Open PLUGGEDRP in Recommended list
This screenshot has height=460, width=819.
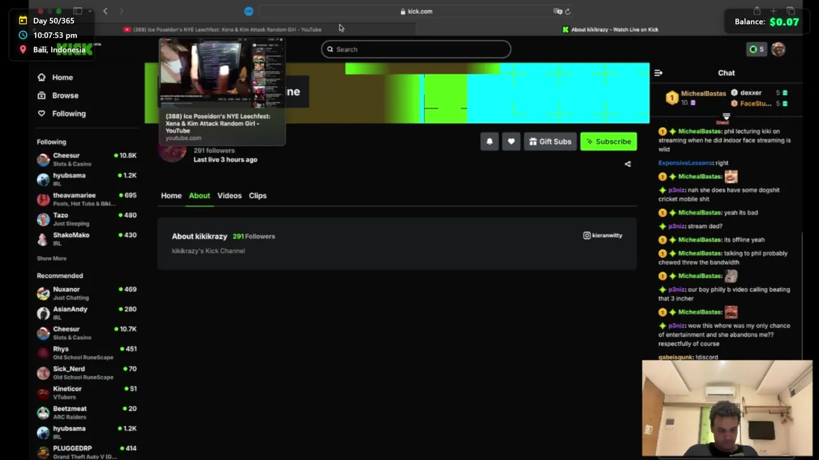pos(86,452)
